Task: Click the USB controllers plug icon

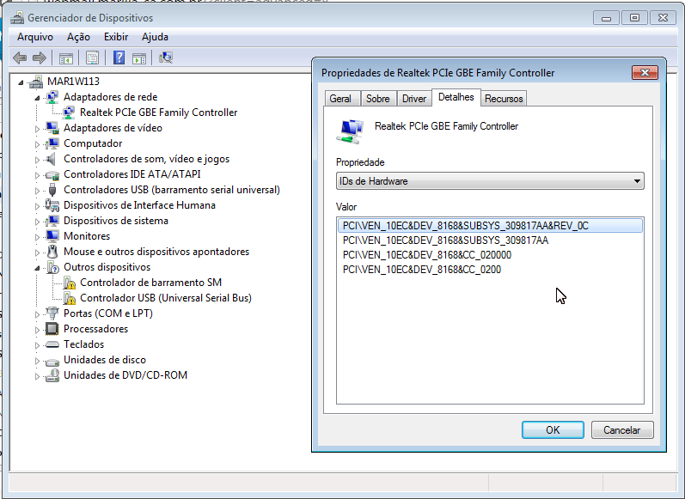Action: click(52, 190)
